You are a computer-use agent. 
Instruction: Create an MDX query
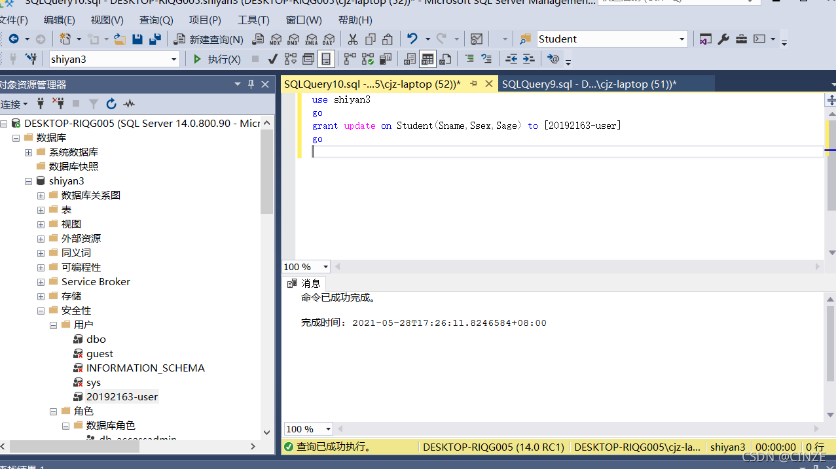click(276, 39)
